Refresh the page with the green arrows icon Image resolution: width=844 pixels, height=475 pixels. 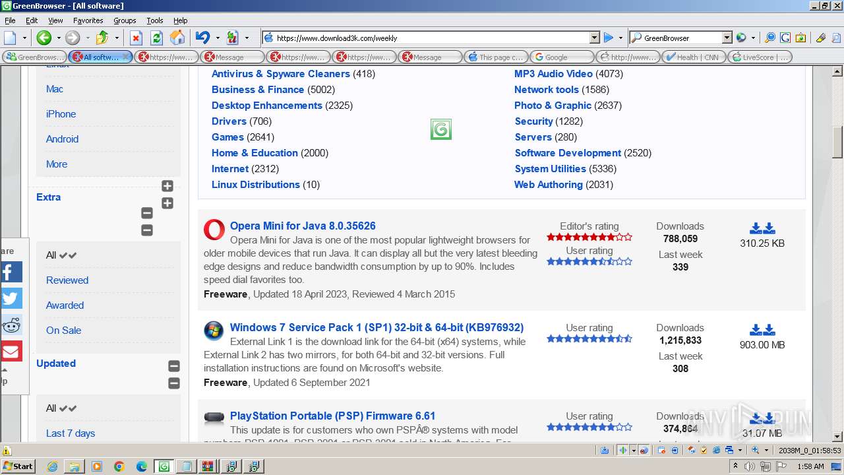point(156,38)
